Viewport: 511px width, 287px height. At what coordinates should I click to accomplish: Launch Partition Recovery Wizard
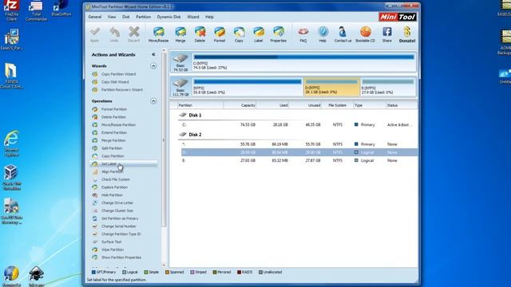coord(121,90)
